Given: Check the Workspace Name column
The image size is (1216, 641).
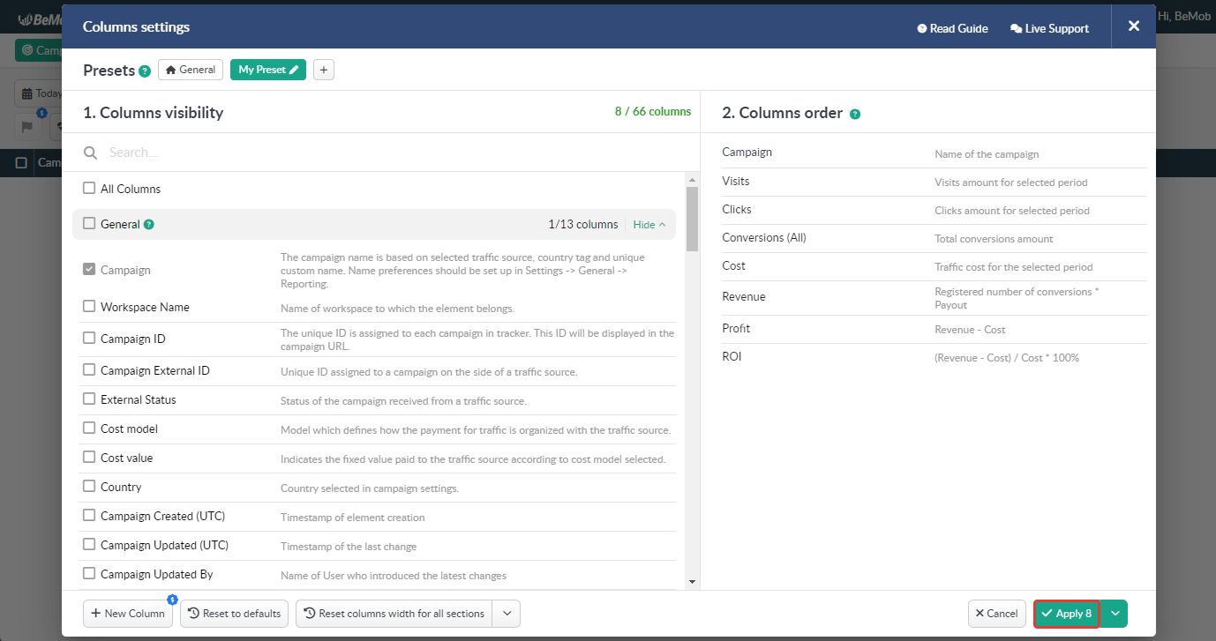Looking at the screenshot, I should (x=89, y=307).
